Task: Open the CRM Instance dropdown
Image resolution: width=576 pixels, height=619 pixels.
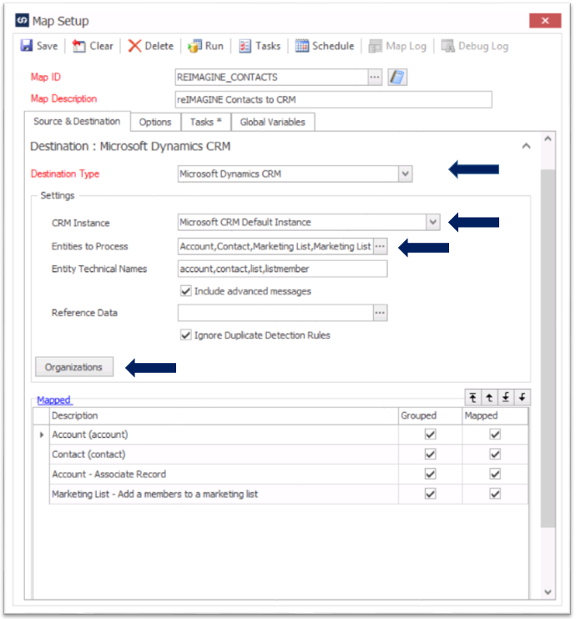Action: pyautogui.click(x=433, y=222)
